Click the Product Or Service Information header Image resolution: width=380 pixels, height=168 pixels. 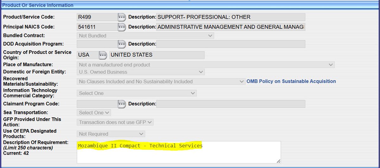(x=38, y=5)
